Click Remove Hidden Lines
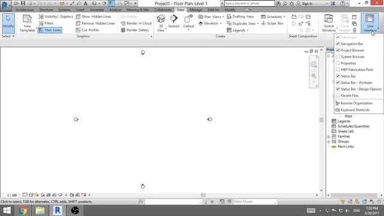The height and width of the screenshot is (216, 384). (x=95, y=23)
